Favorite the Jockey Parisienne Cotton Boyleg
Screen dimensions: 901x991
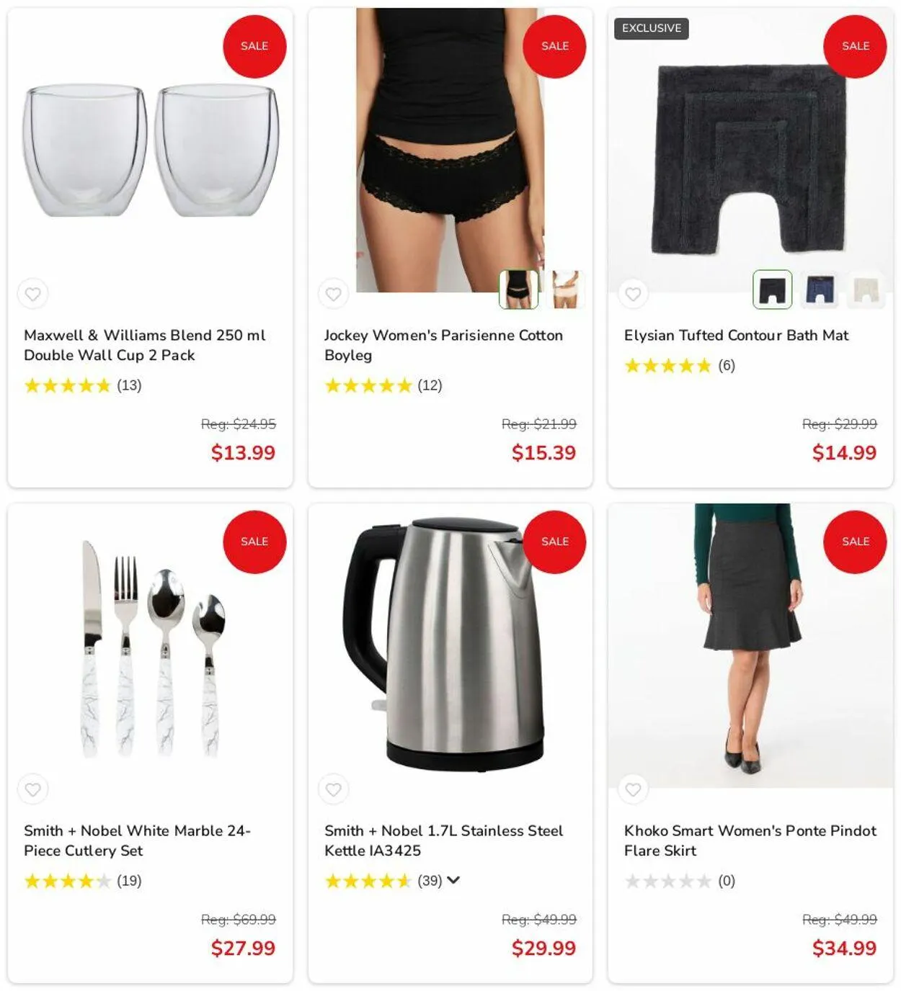333,294
